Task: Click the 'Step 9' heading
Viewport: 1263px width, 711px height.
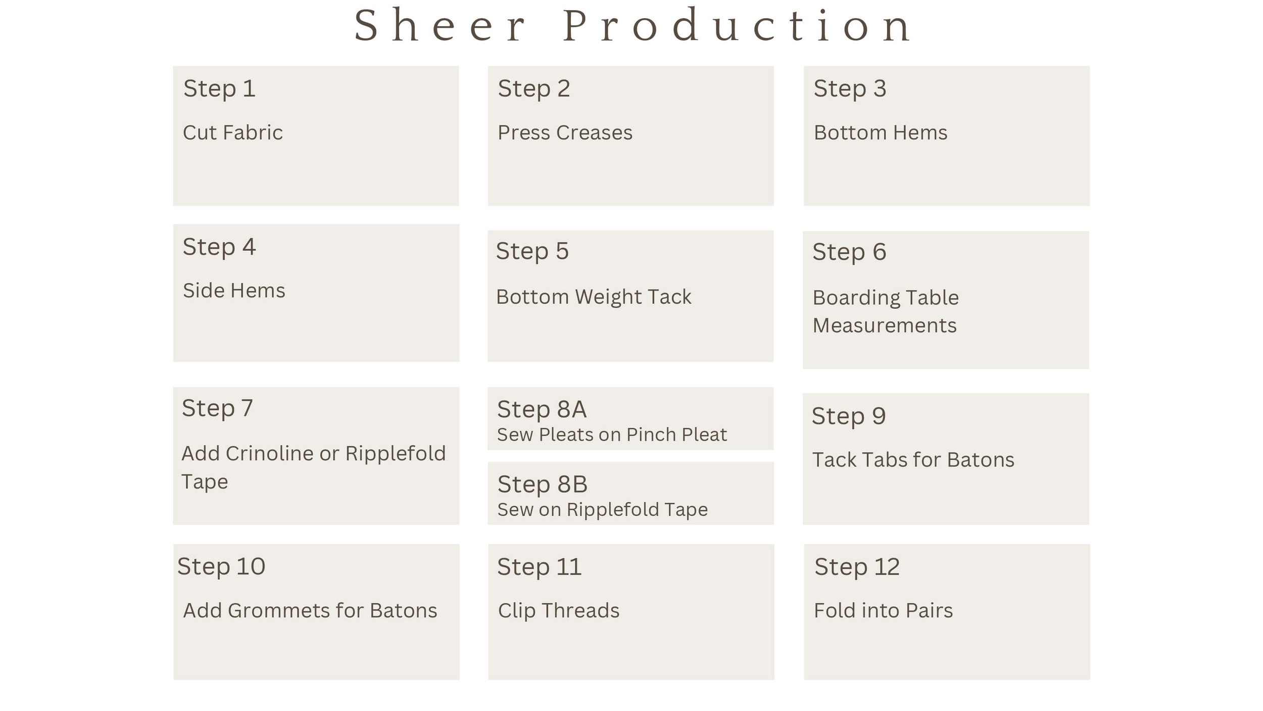Action: (x=849, y=416)
